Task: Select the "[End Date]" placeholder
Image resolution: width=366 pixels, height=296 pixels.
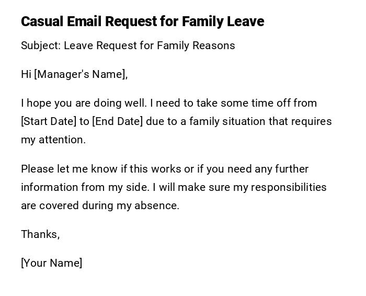Action: coord(117,121)
